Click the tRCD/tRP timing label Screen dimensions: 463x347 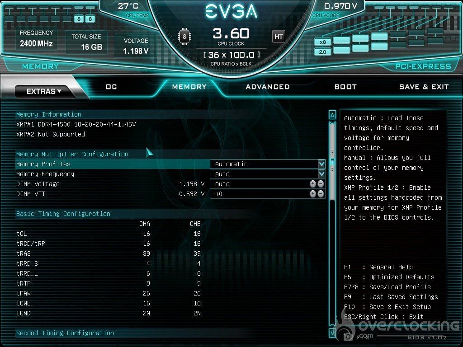click(31, 244)
